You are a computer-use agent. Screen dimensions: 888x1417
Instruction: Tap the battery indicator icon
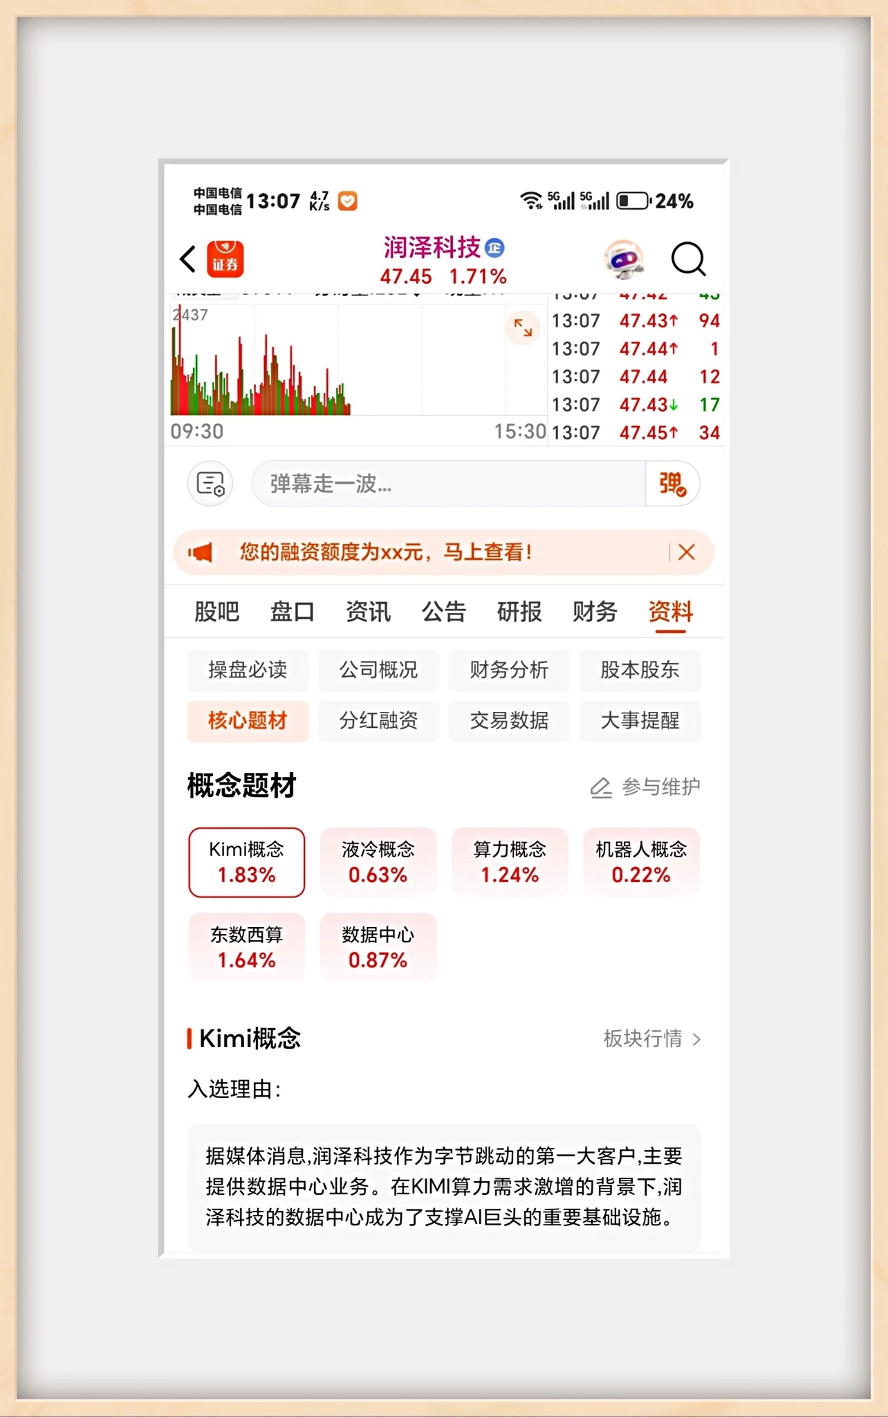pyautogui.click(x=633, y=201)
